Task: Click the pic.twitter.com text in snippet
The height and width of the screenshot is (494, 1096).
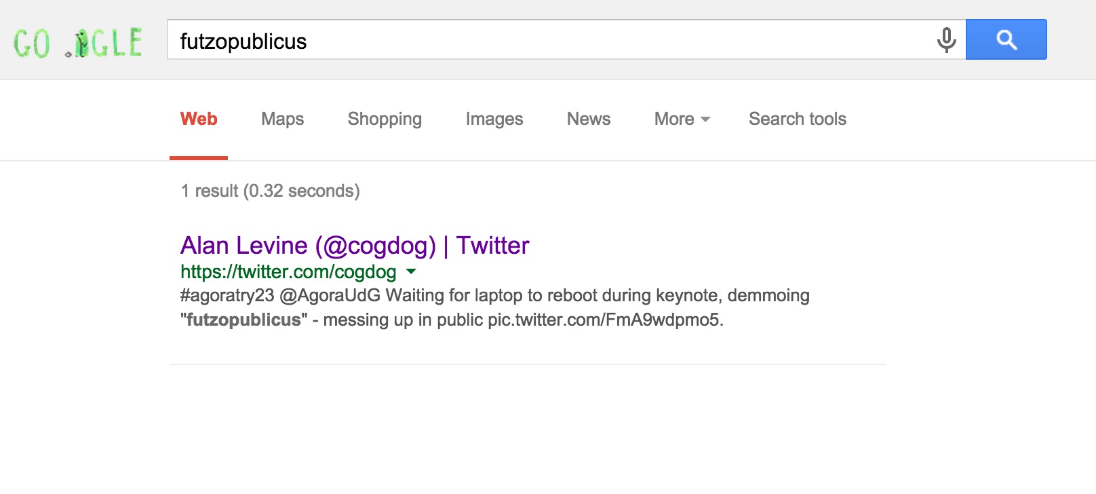Action: pyautogui.click(x=605, y=320)
